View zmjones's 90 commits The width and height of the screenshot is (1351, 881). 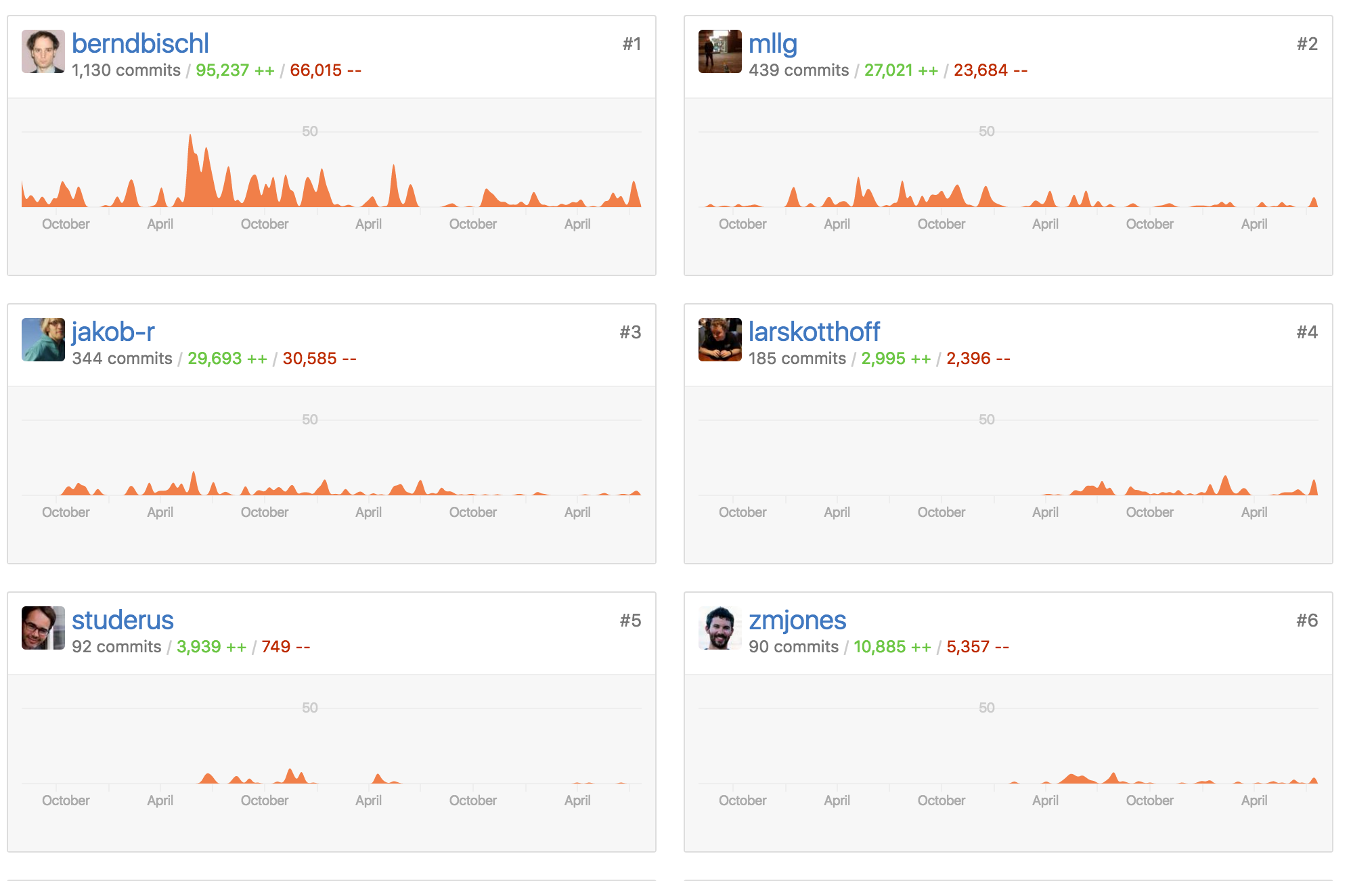793,647
